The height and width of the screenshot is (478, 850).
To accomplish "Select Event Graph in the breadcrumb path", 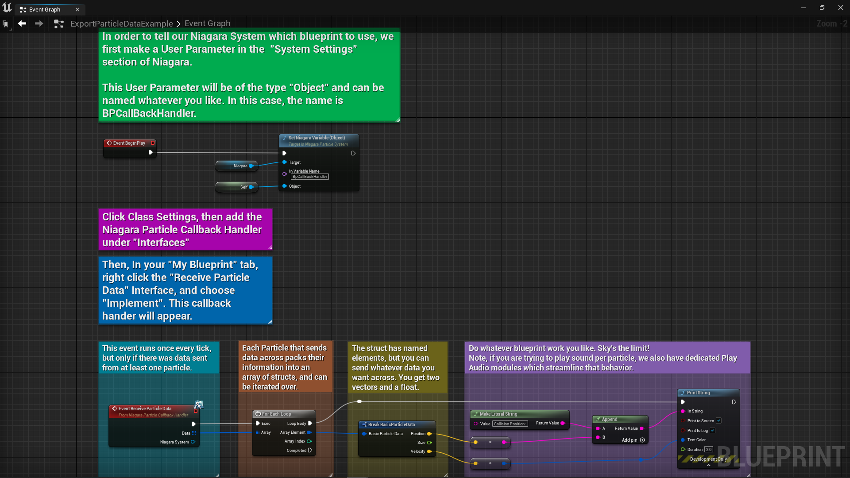I will [x=207, y=23].
